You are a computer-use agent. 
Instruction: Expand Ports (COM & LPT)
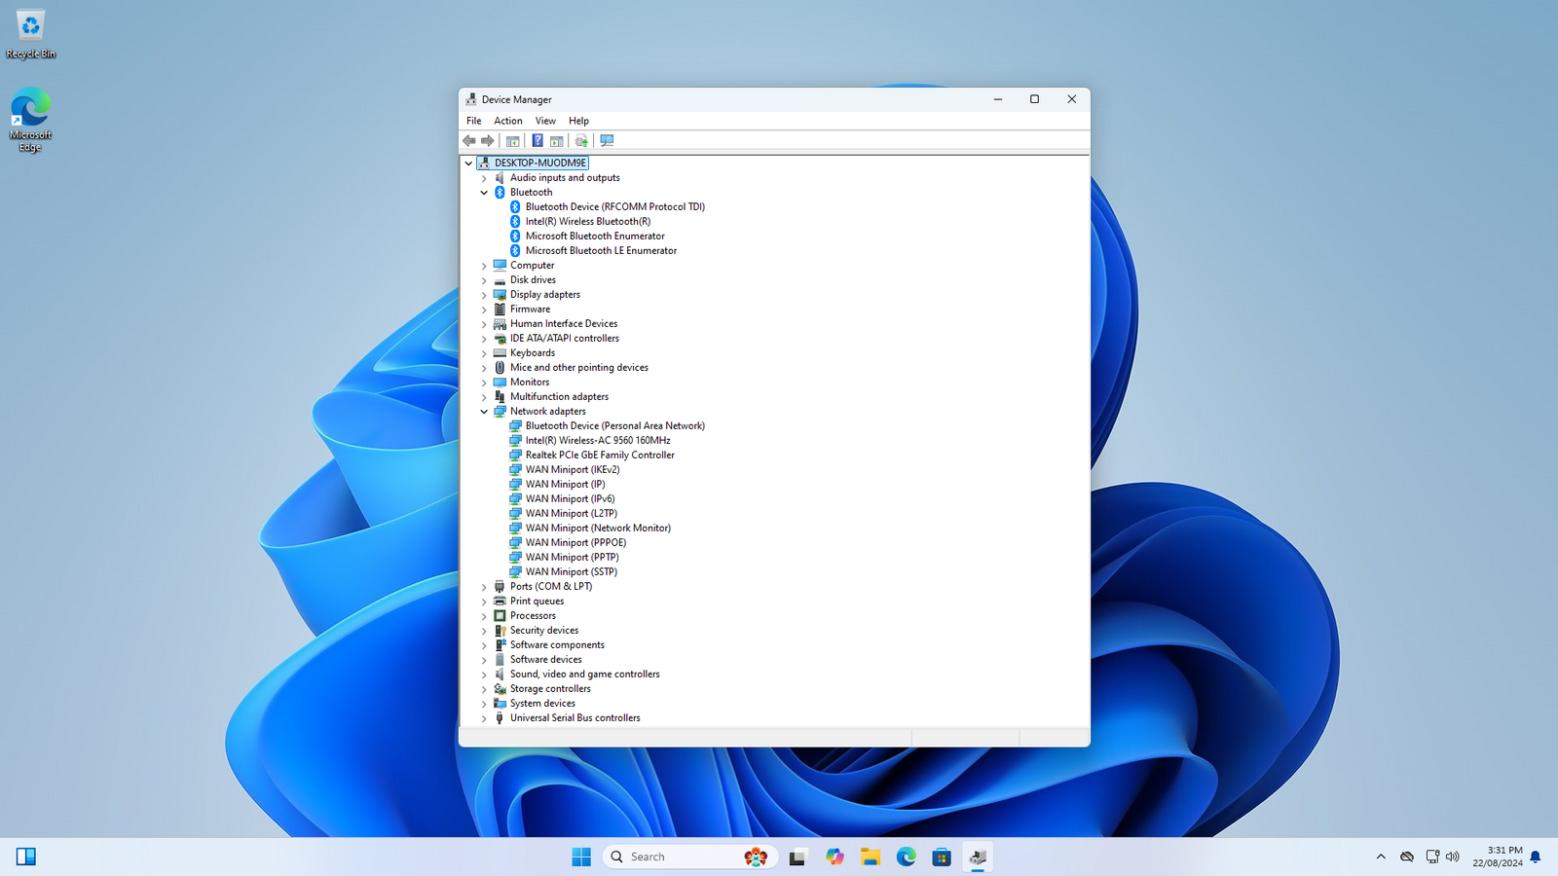[x=484, y=587]
